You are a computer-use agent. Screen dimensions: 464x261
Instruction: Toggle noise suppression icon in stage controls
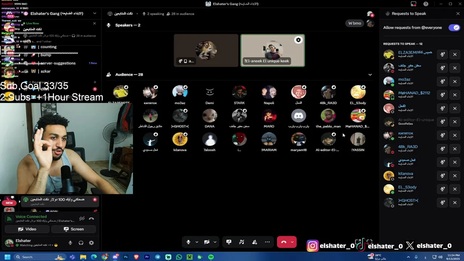(241, 242)
